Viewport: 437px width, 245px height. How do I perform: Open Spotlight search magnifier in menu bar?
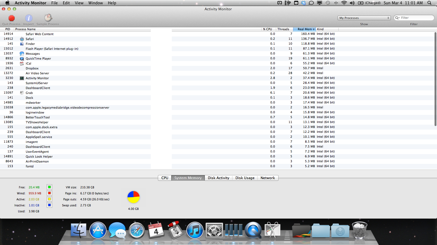pos(429,3)
